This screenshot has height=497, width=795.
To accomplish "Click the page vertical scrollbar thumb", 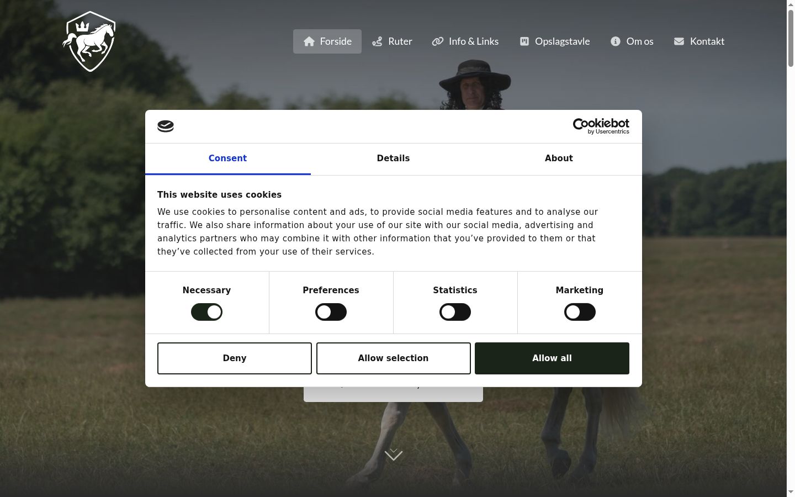I will pos(791,38).
